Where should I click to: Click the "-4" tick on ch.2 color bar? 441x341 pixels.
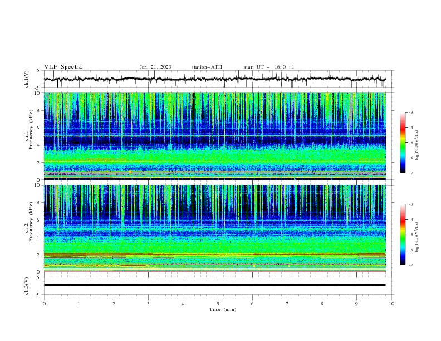click(x=411, y=220)
